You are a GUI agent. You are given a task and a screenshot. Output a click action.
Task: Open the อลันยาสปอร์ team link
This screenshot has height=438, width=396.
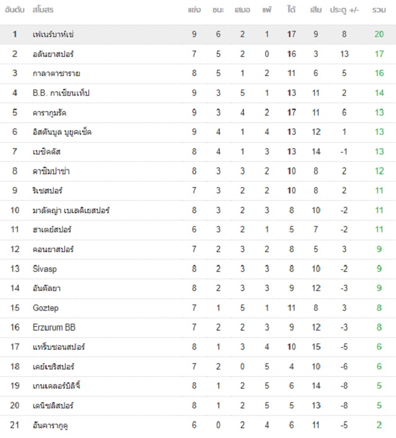coord(53,54)
